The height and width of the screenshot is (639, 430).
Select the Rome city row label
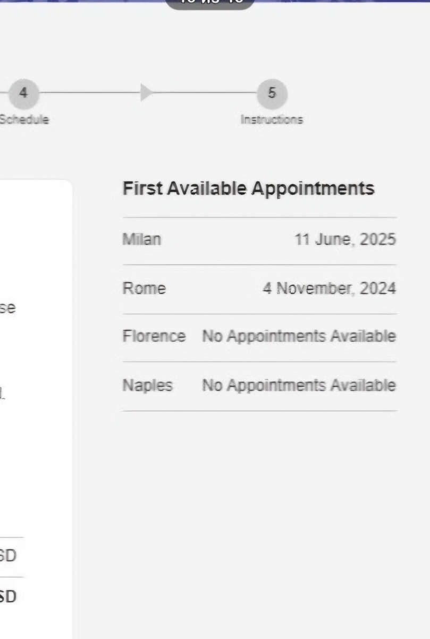pos(144,289)
